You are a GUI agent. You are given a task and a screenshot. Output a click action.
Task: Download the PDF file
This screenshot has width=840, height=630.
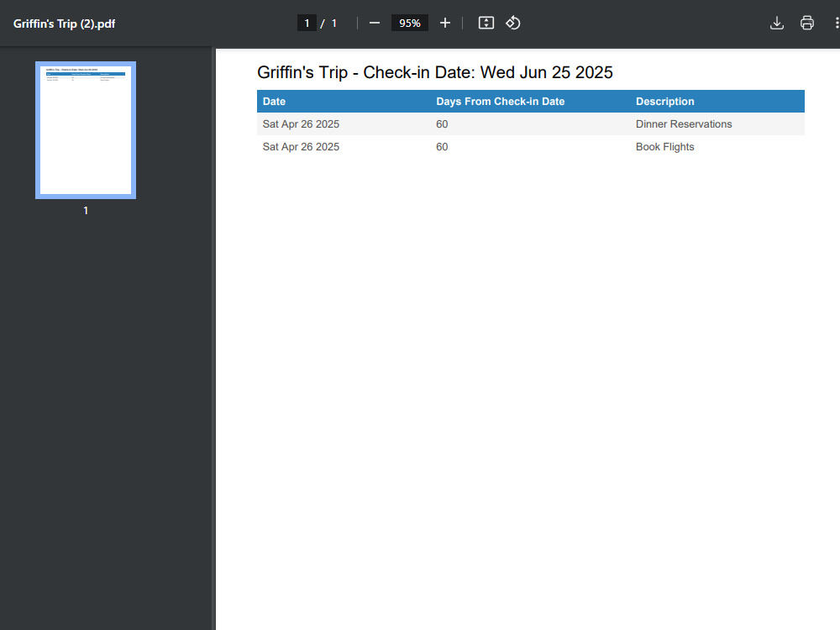777,23
